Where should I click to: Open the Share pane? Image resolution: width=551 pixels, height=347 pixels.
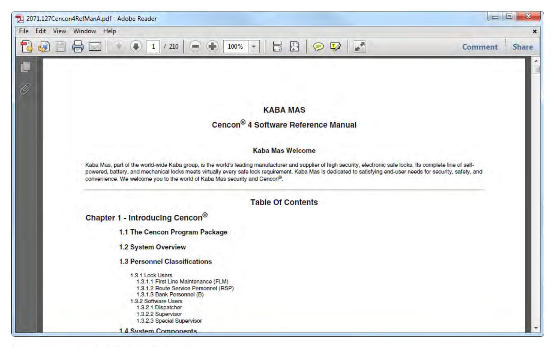pyautogui.click(x=523, y=47)
